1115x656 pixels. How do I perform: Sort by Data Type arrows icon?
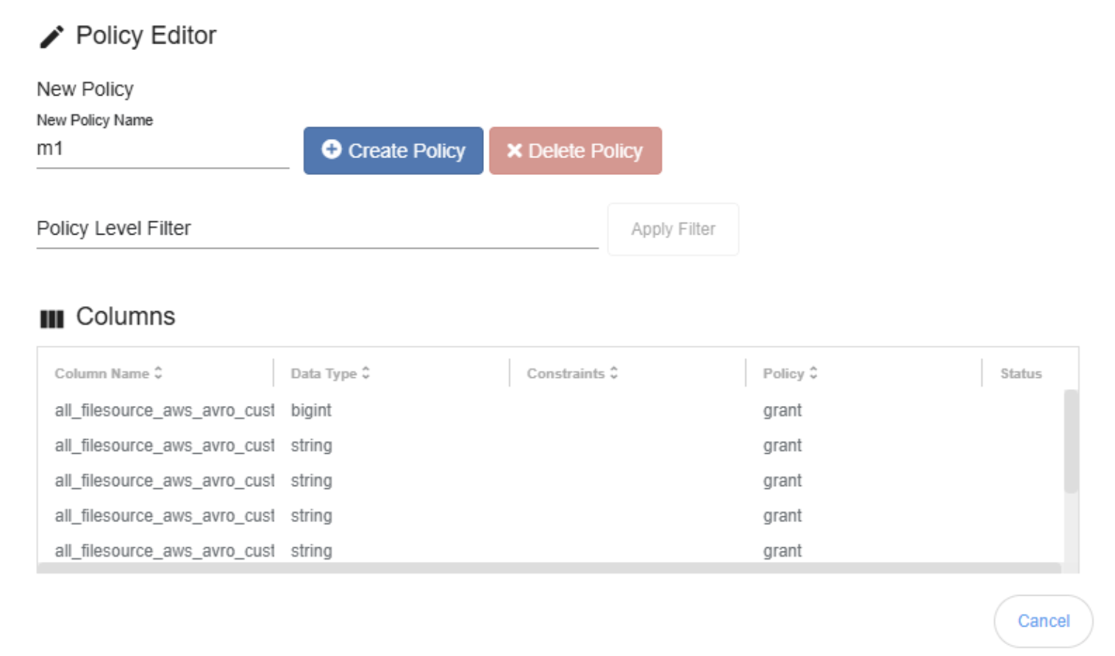366,374
